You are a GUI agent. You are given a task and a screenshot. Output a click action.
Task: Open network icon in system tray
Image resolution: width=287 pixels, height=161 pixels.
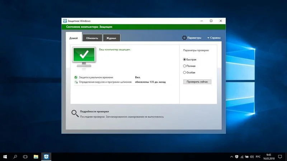tap(242, 157)
